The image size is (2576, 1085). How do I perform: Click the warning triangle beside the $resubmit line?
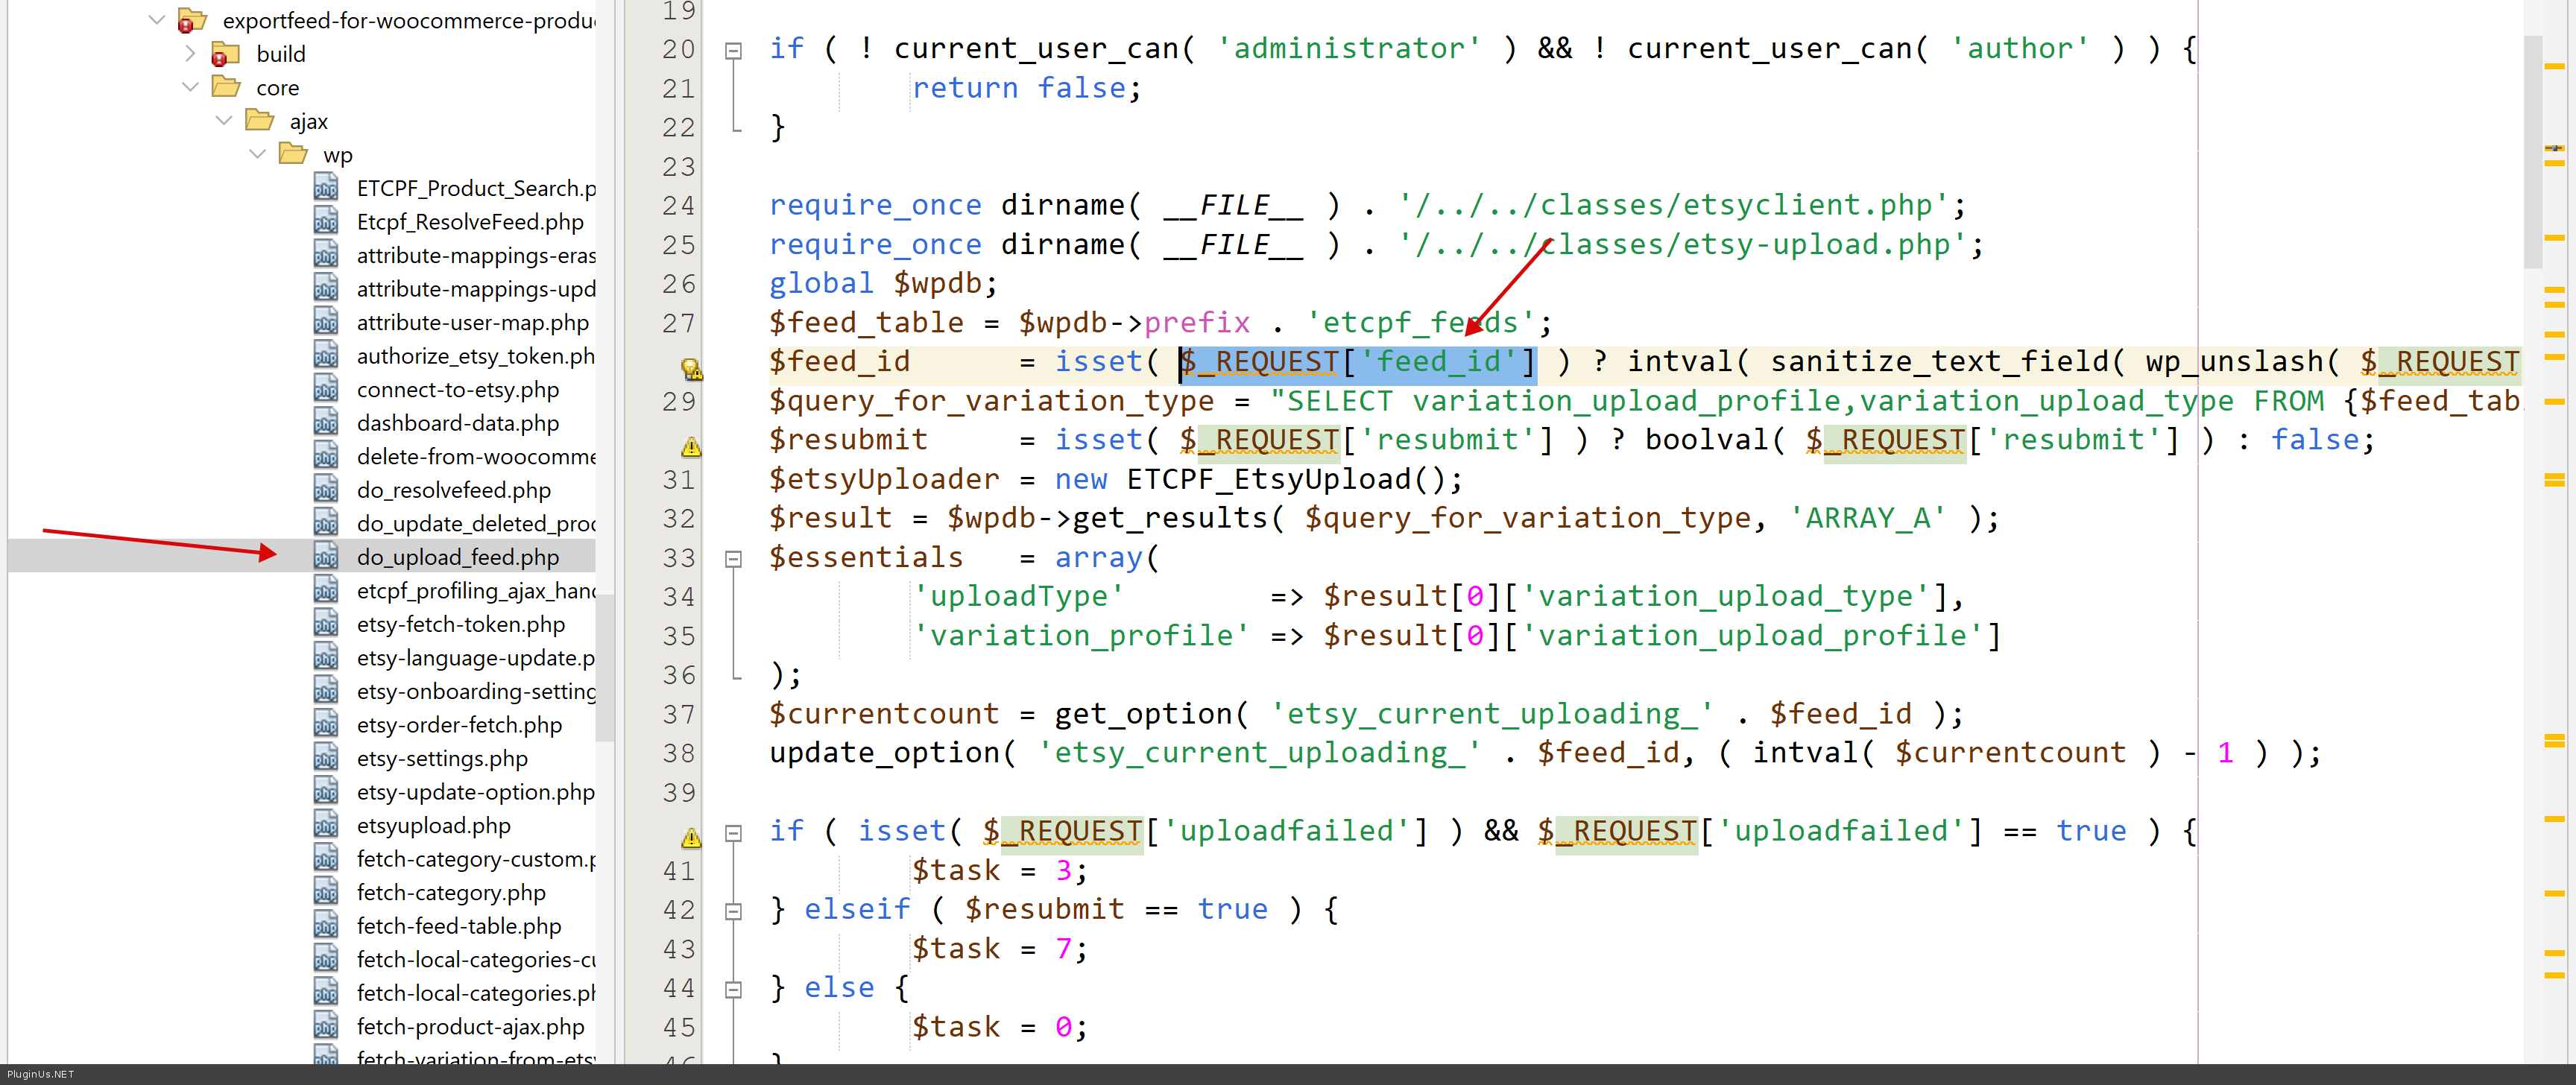(x=691, y=446)
